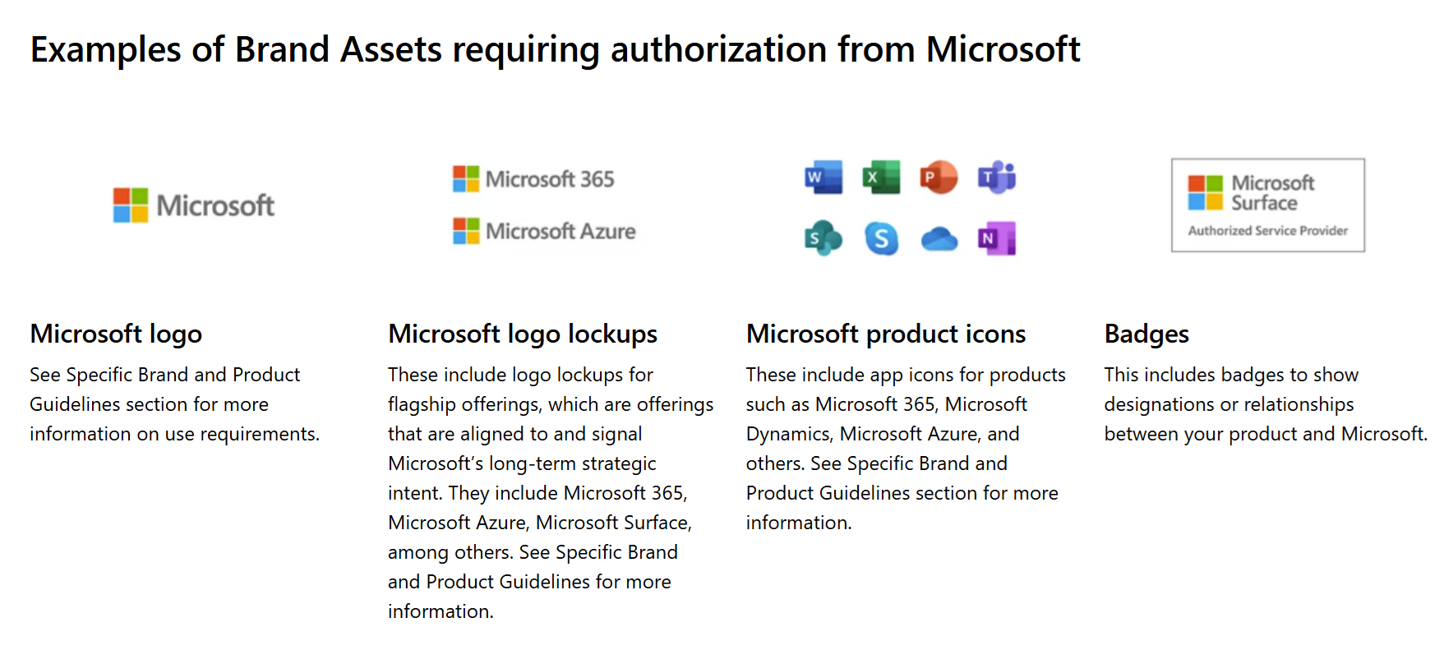Screen dimensions: 1453x650
Task: Click the "Microsoft logo" heading
Action: (x=116, y=334)
